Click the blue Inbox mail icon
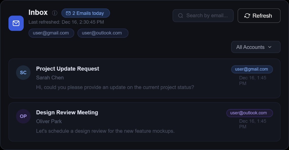 coord(16,23)
